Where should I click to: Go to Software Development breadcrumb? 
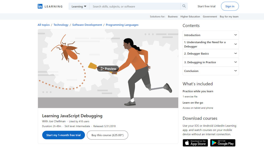pyautogui.click(x=87, y=25)
